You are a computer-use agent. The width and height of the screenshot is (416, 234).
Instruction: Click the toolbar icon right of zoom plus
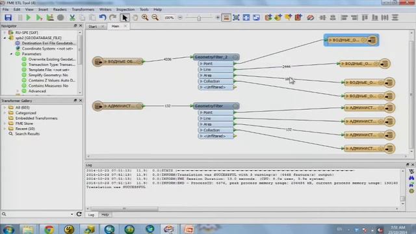pyautogui.click(x=226, y=18)
